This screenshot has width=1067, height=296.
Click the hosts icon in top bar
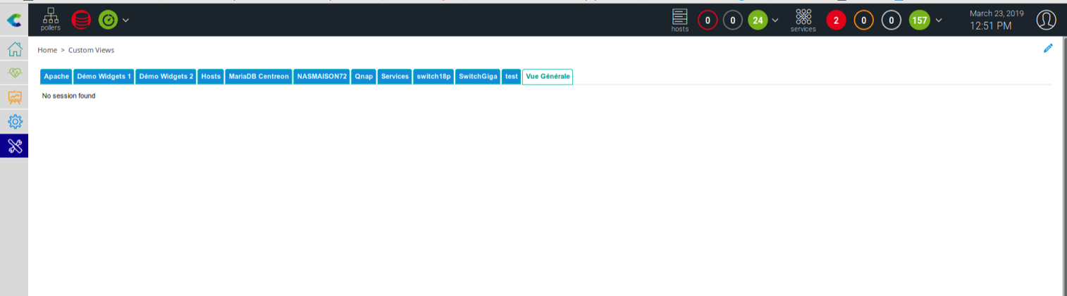coord(679,20)
